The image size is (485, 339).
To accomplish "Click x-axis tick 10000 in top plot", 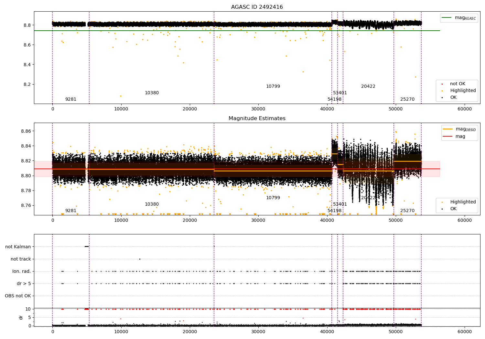I will pyautogui.click(x=121, y=109).
